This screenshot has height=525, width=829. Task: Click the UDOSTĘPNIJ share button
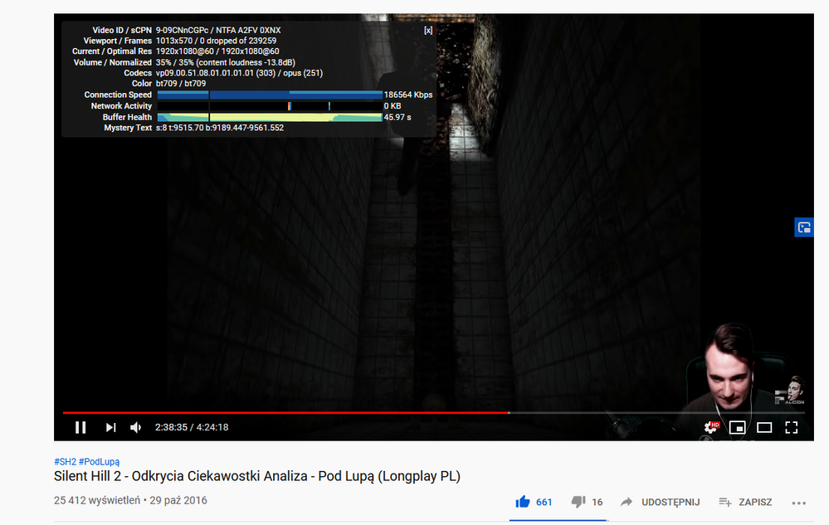[661, 502]
